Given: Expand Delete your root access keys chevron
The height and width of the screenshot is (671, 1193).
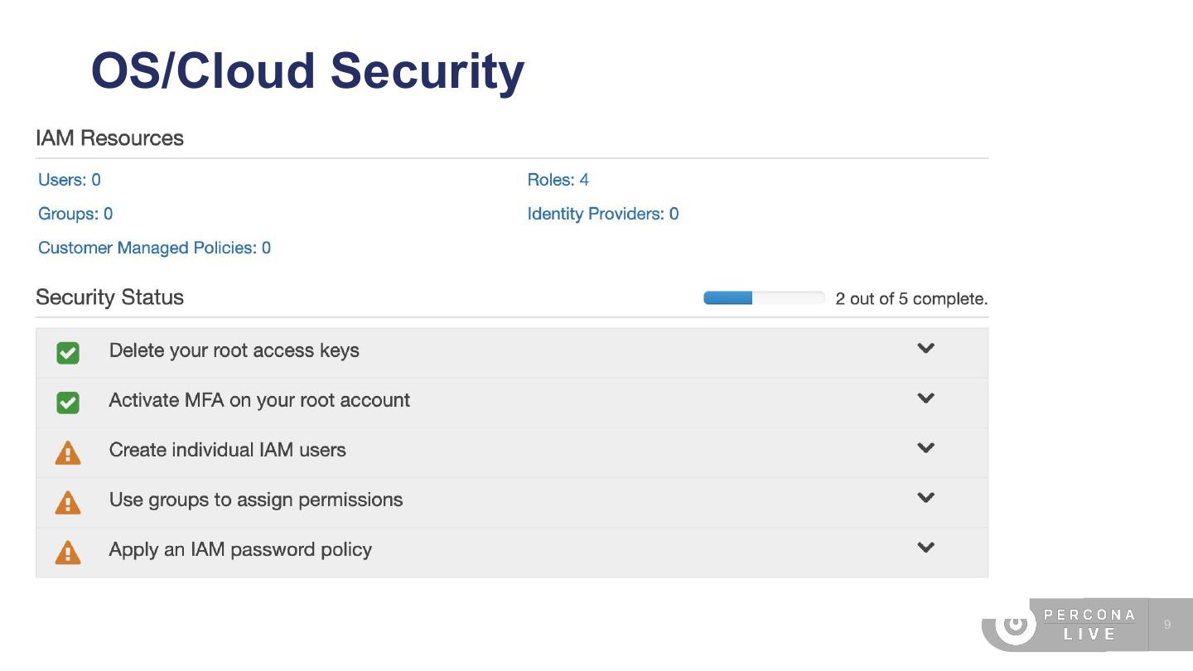Looking at the screenshot, I should pos(925,349).
